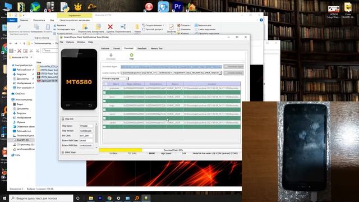Select the 'Скриншот' file in Explorer list
This screenshot has height=202, width=359.
47,81
